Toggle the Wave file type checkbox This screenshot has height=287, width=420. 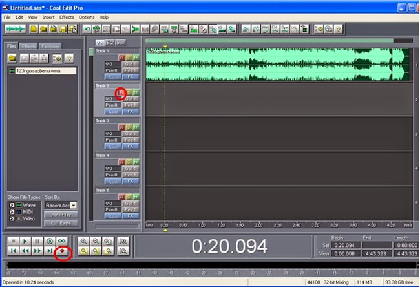point(12,205)
